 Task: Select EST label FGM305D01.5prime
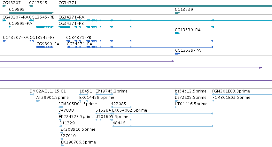click(x=78, y=104)
